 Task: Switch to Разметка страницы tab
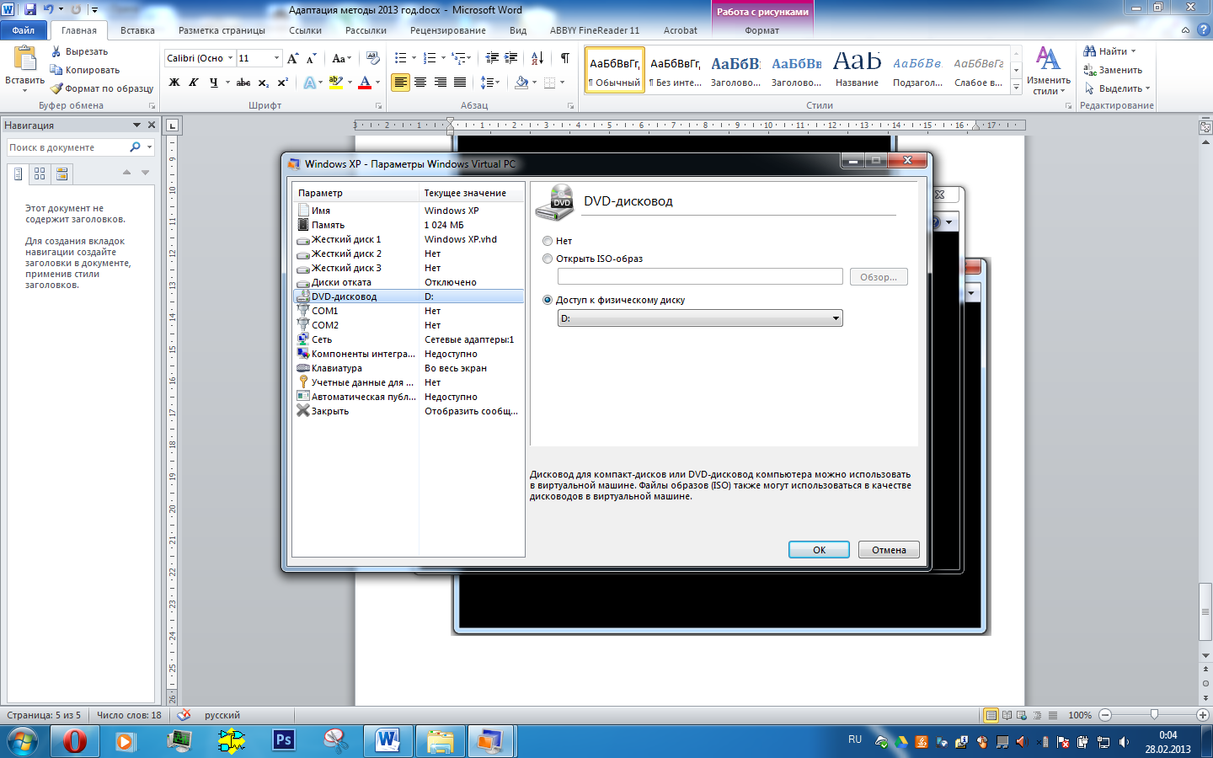222,30
